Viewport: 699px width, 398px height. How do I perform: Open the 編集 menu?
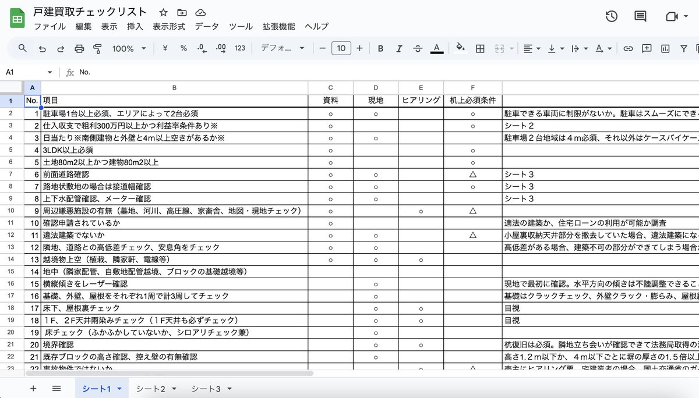[x=83, y=27]
